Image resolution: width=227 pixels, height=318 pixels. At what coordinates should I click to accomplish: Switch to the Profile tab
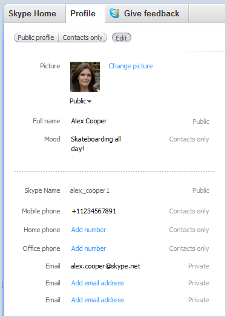point(85,13)
